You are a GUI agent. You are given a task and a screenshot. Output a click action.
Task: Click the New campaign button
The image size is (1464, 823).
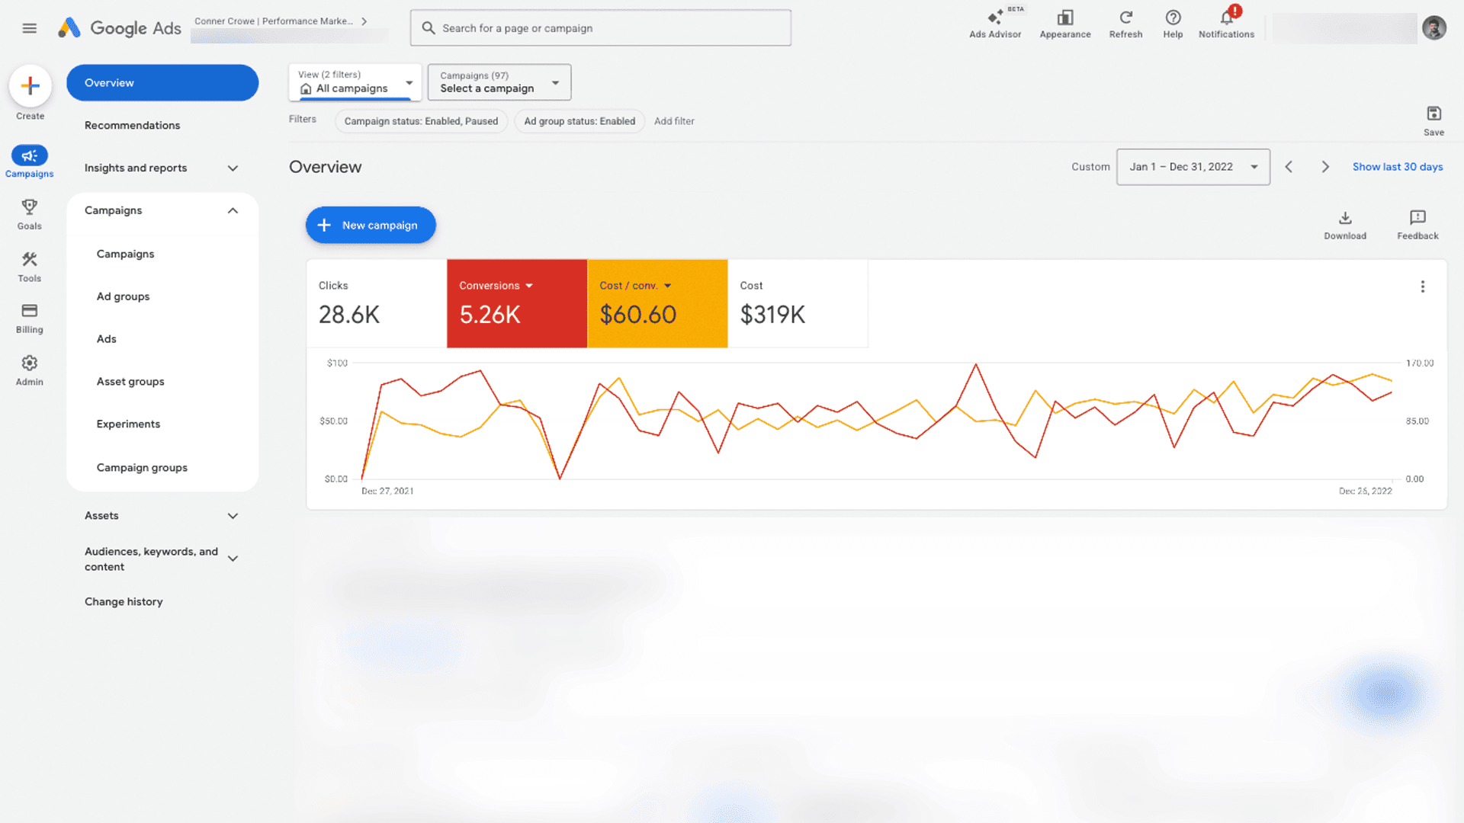point(371,225)
